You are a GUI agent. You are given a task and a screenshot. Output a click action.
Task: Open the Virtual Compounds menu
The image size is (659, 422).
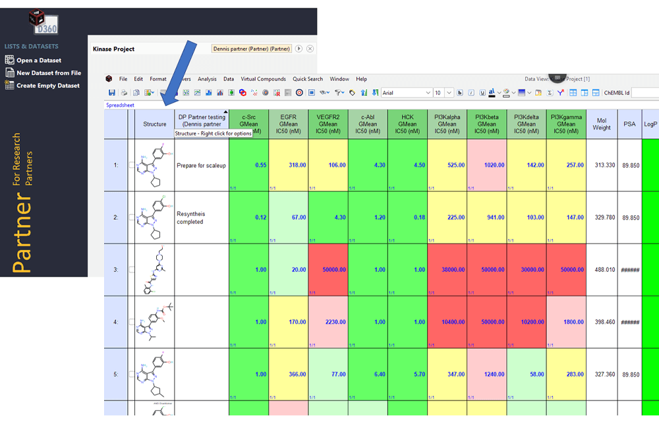pos(263,79)
